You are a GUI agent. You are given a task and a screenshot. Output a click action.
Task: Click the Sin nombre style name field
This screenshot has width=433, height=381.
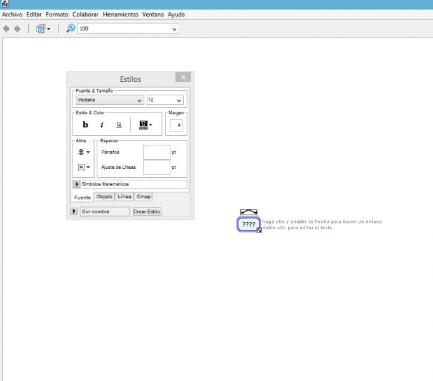click(x=105, y=211)
